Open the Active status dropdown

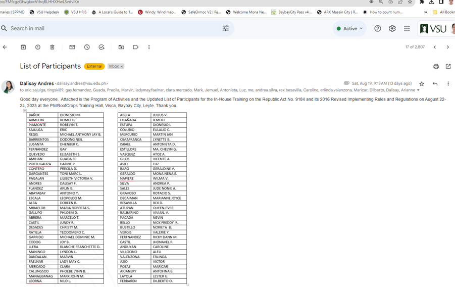349,28
